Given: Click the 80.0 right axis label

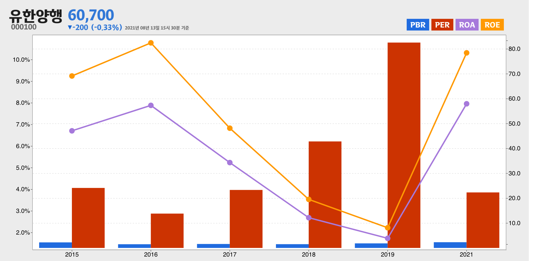Looking at the screenshot, I should tap(514, 49).
